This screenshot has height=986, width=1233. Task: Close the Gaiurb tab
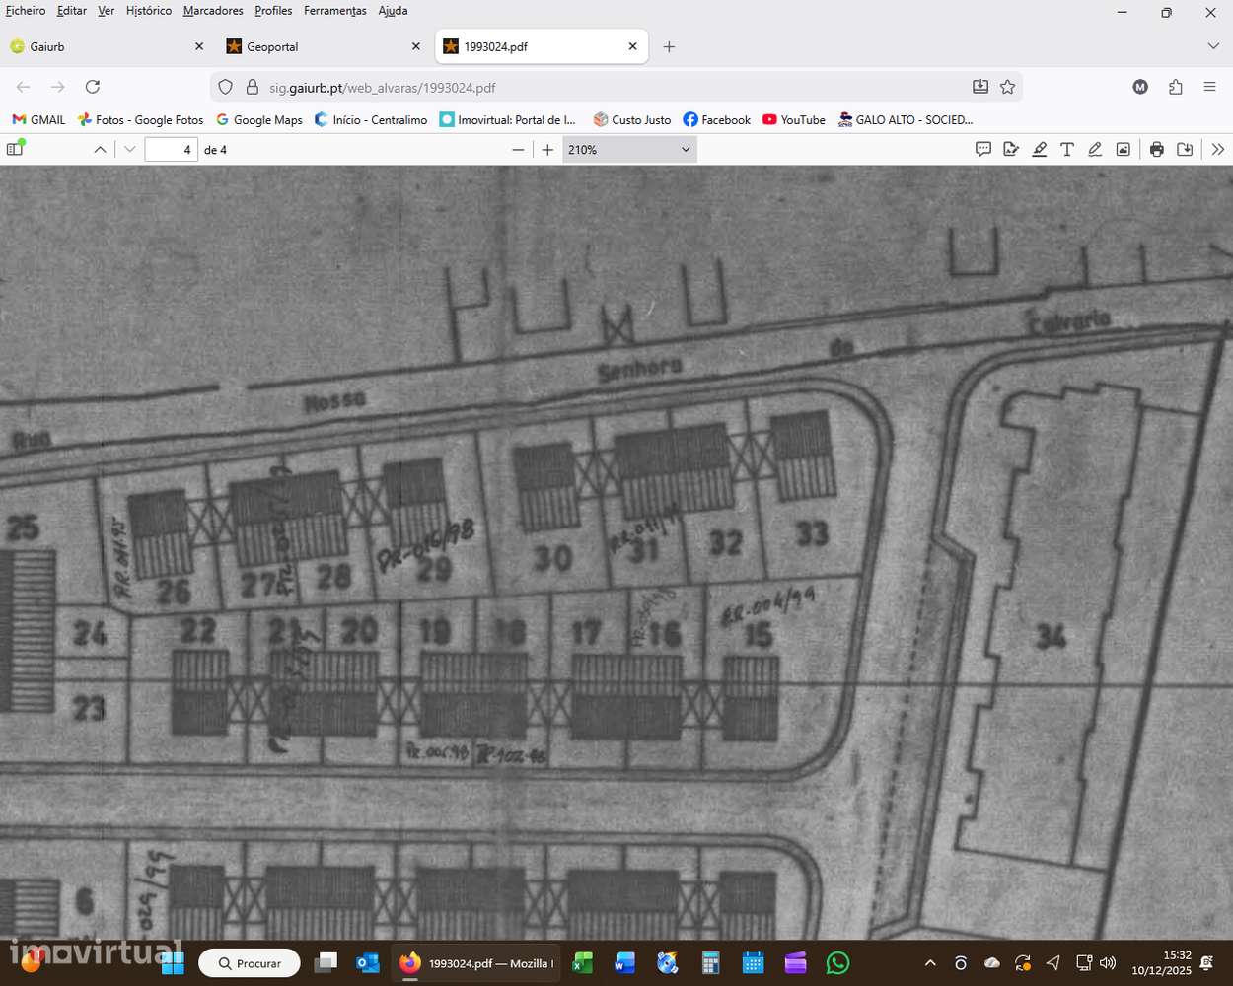[x=199, y=46]
